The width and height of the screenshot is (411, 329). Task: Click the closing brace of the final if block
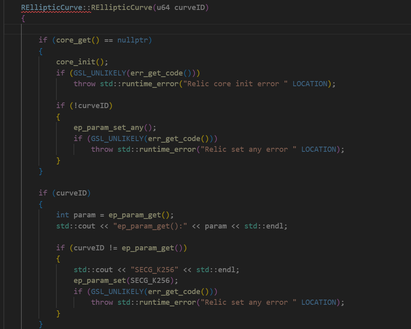[x=40, y=324]
